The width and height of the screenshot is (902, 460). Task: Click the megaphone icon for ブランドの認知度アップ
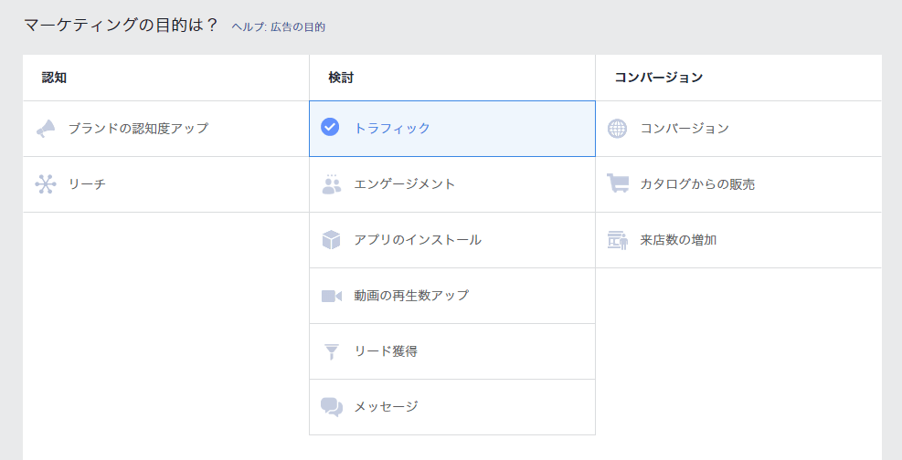[46, 129]
